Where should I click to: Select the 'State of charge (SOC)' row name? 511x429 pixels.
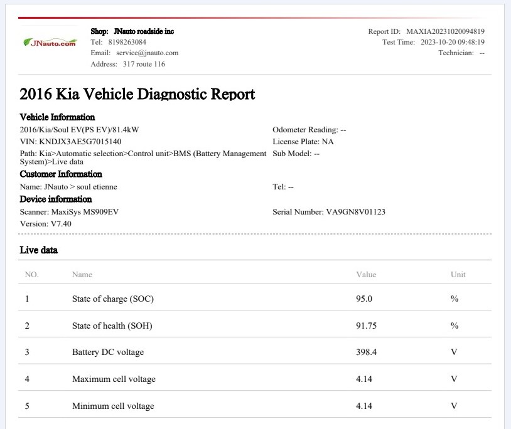113,299
